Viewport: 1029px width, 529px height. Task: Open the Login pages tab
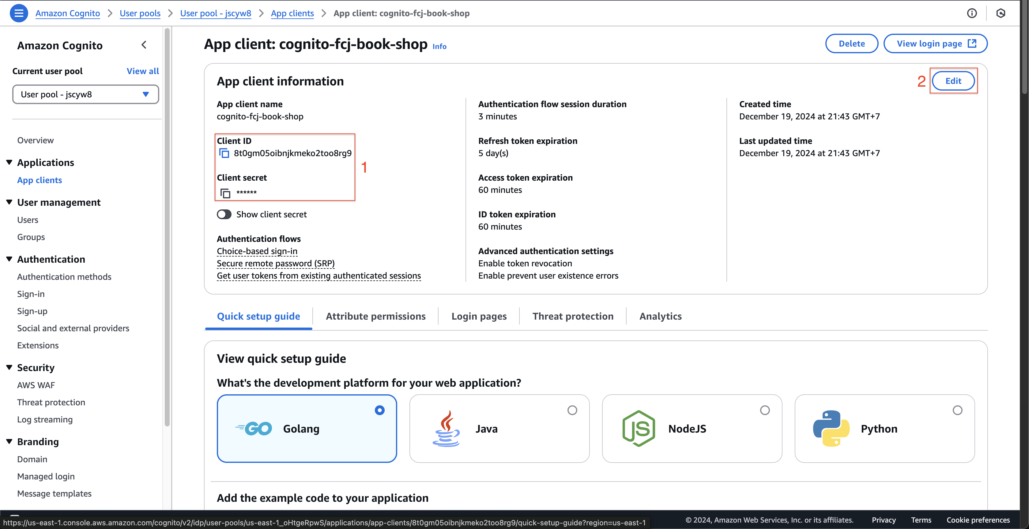479,317
